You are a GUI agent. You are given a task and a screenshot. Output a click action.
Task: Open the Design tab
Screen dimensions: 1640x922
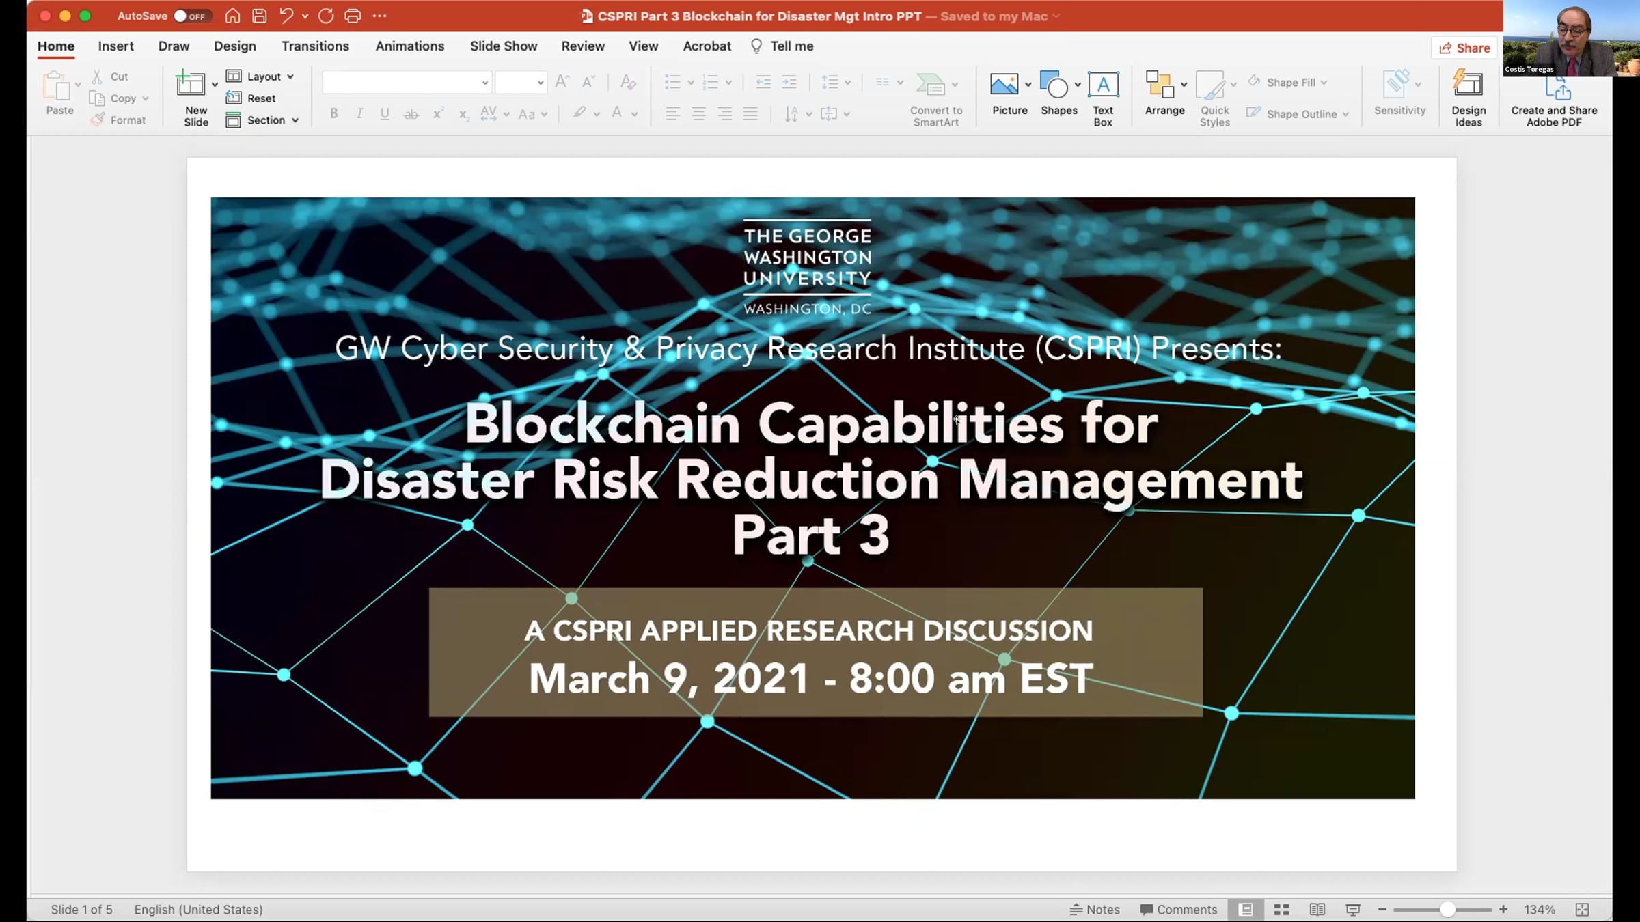(x=235, y=46)
